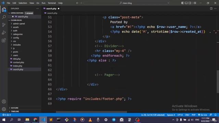Open 404.php in the file tree
The width and height of the screenshot is (219, 123).
tap(17, 59)
